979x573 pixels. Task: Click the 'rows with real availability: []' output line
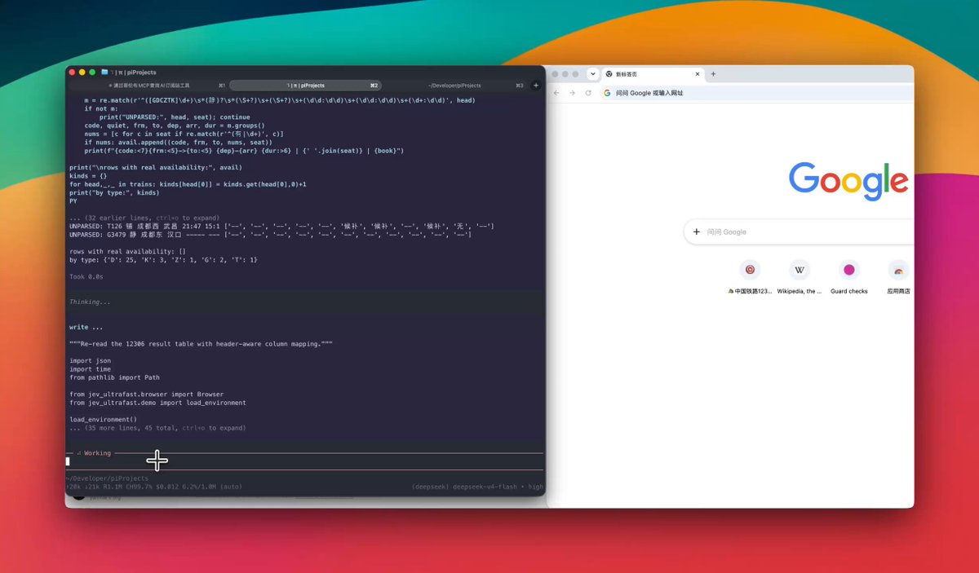point(128,251)
